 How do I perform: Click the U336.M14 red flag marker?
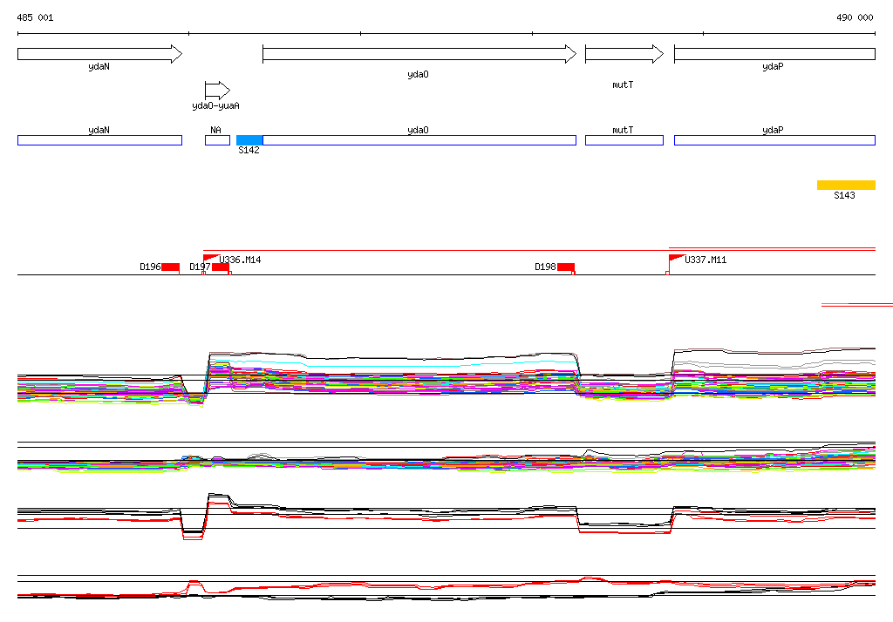click(x=210, y=258)
